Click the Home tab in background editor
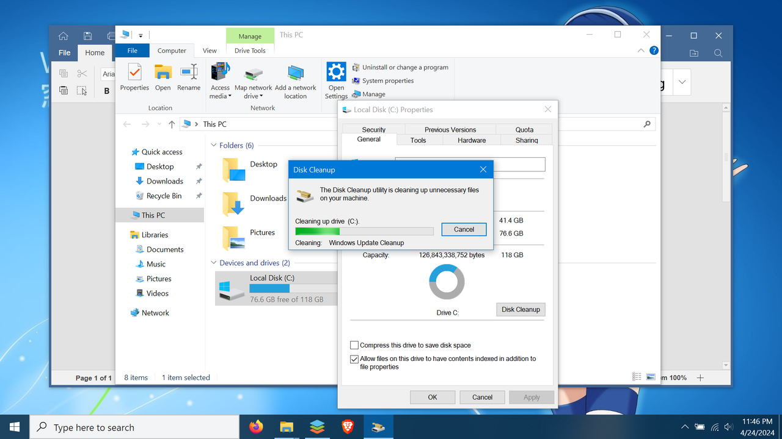The image size is (782, 439). 95,52
